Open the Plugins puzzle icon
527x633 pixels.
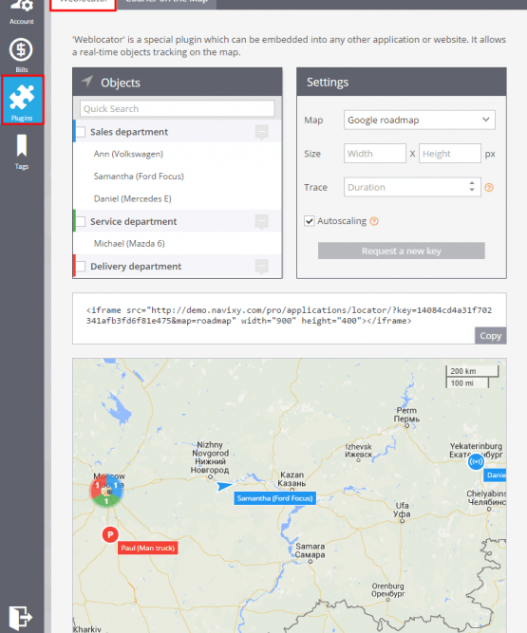click(x=22, y=98)
